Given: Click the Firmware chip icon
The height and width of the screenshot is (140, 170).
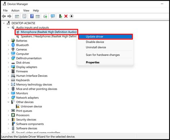Looking at the screenshot, I should pos(13,71).
